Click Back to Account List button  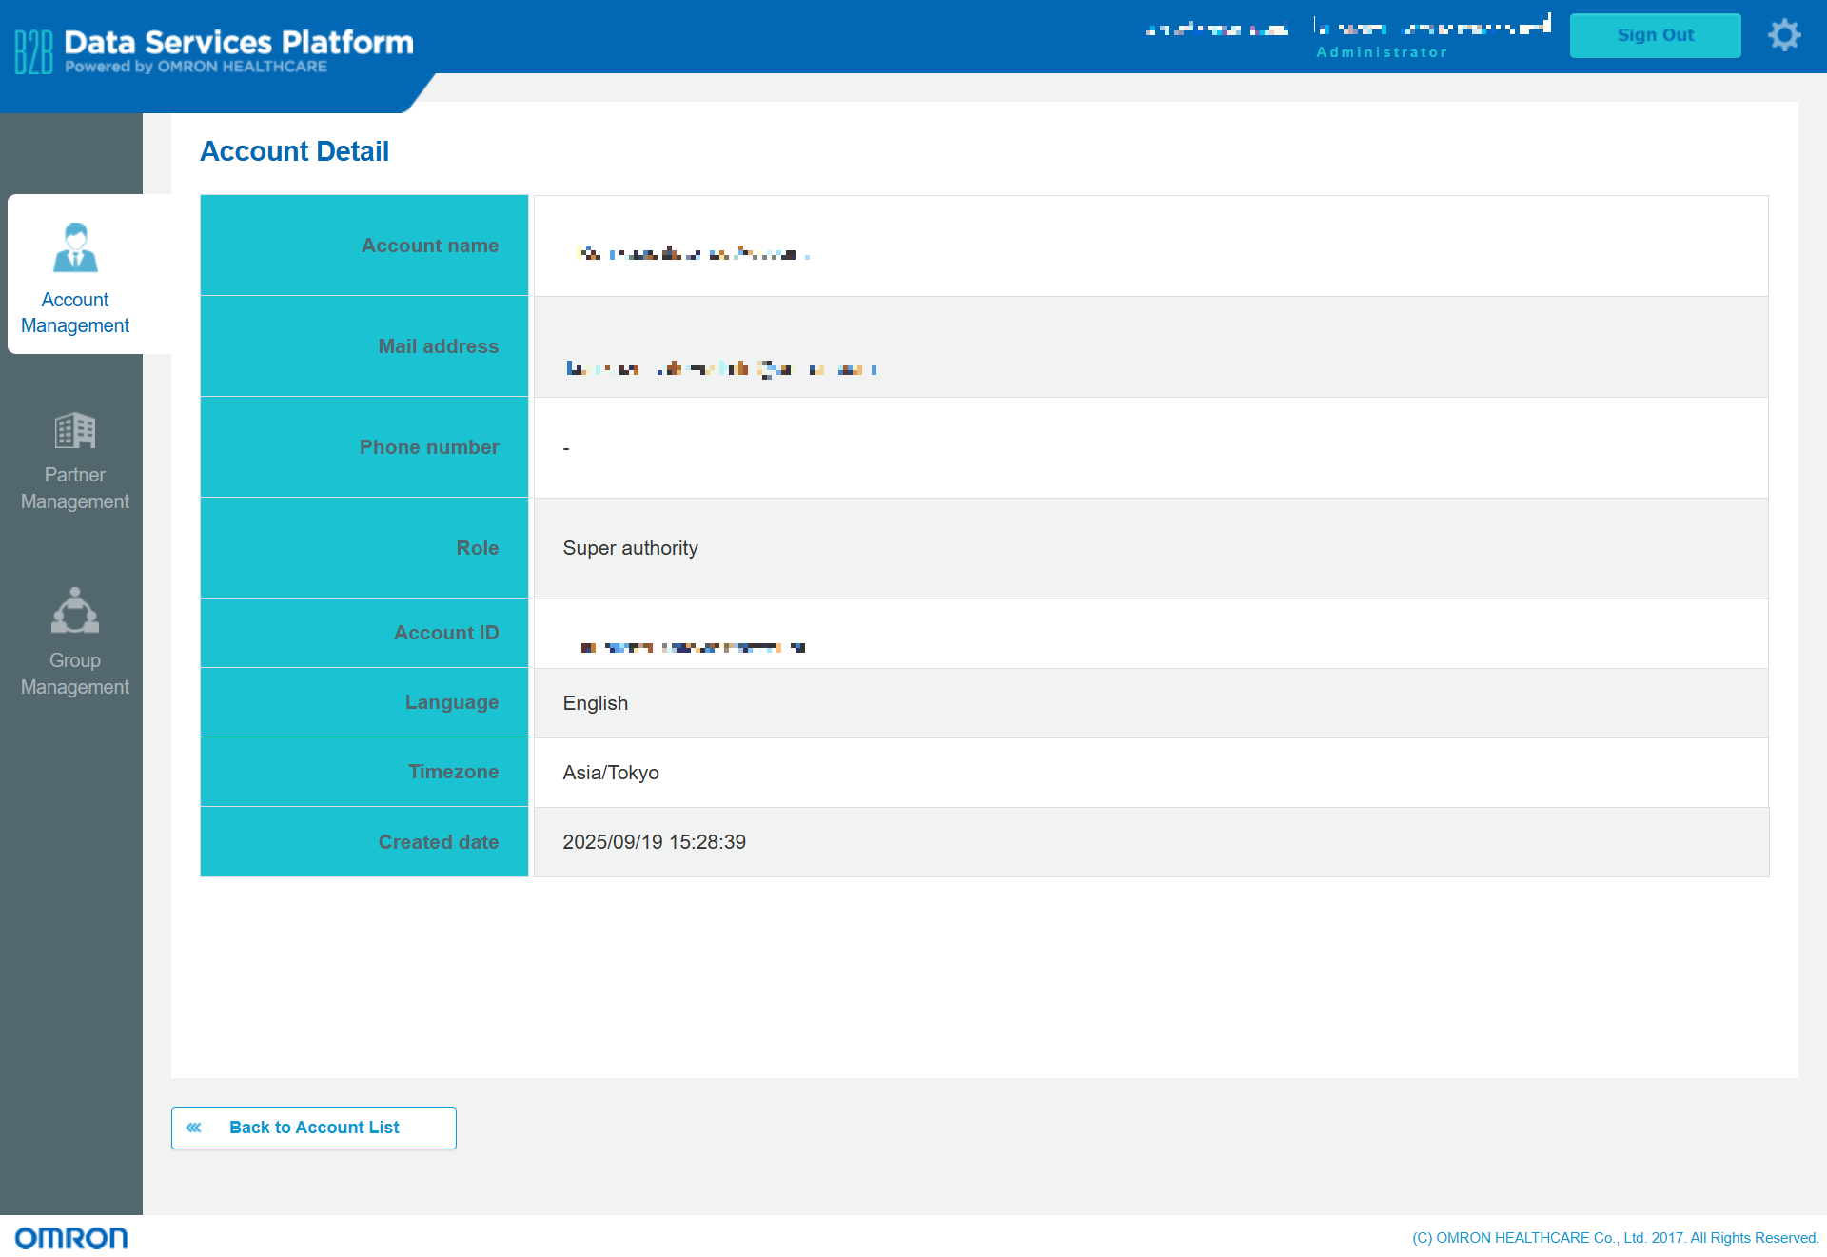(314, 1128)
